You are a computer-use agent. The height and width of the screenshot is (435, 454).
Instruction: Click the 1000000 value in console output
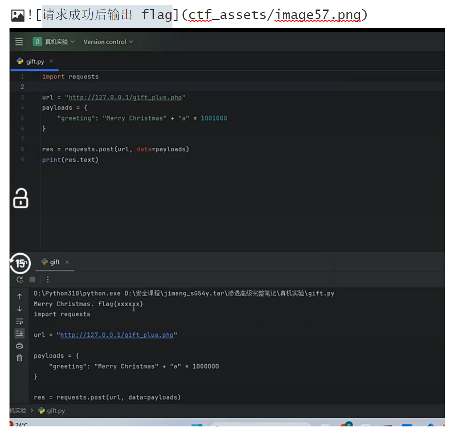(205, 366)
